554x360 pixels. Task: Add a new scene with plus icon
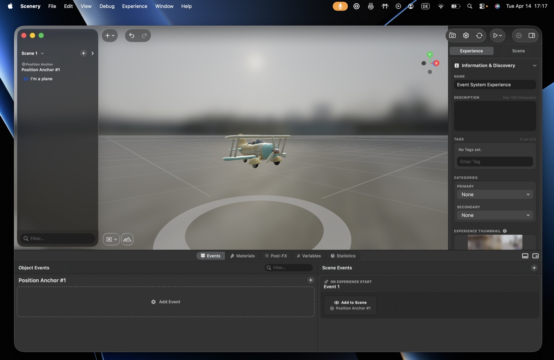[83, 53]
